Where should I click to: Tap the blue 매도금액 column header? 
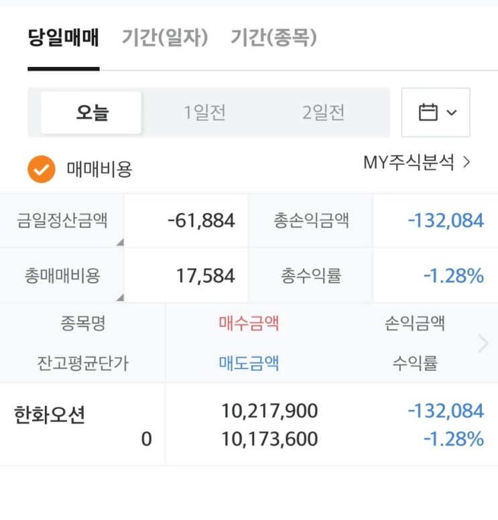pos(249,363)
